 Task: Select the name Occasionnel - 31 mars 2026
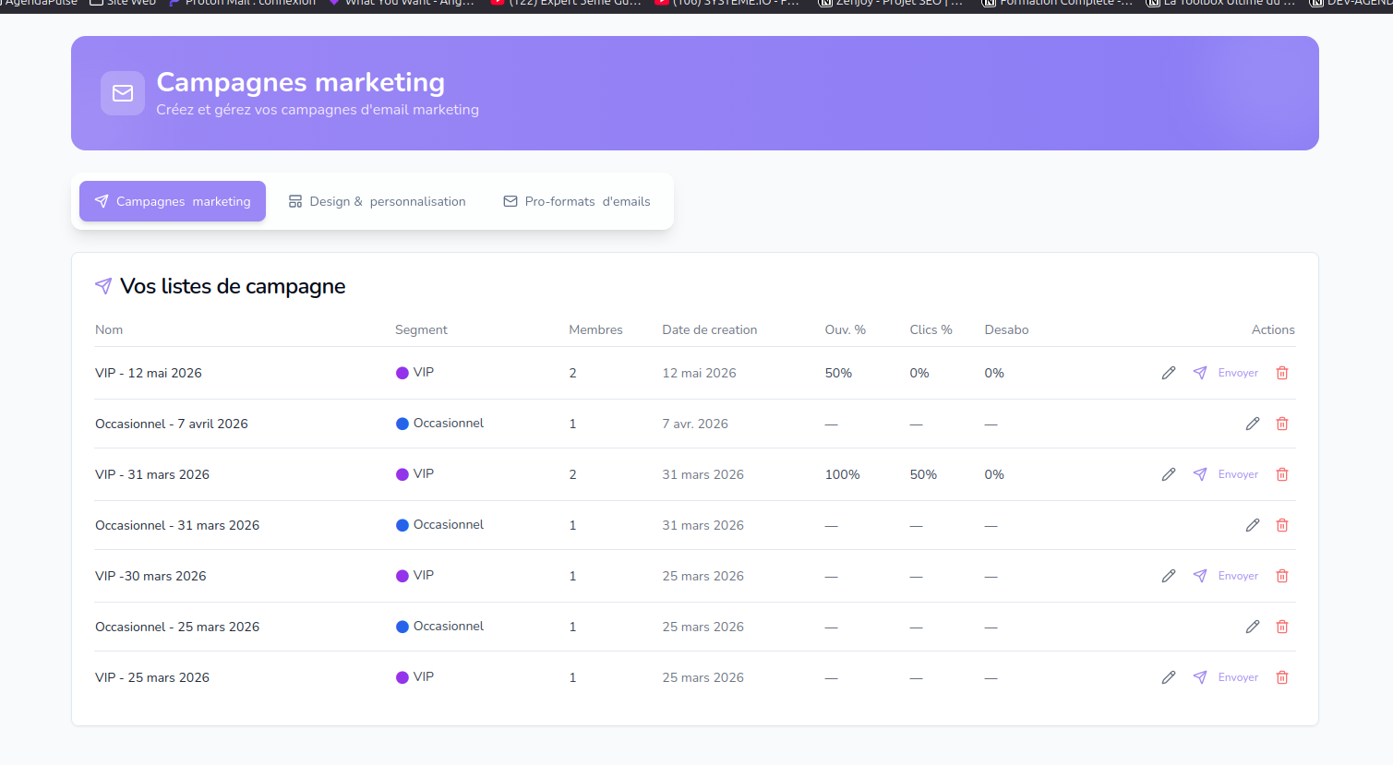pos(177,525)
